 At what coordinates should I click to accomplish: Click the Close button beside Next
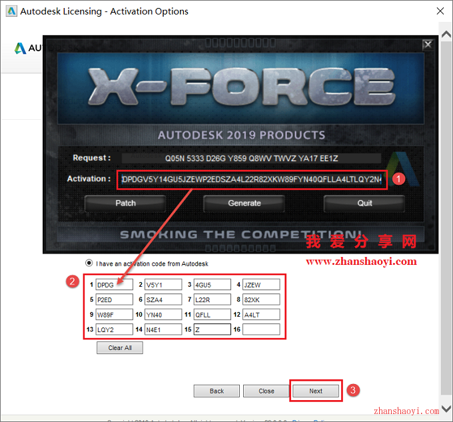(266, 391)
